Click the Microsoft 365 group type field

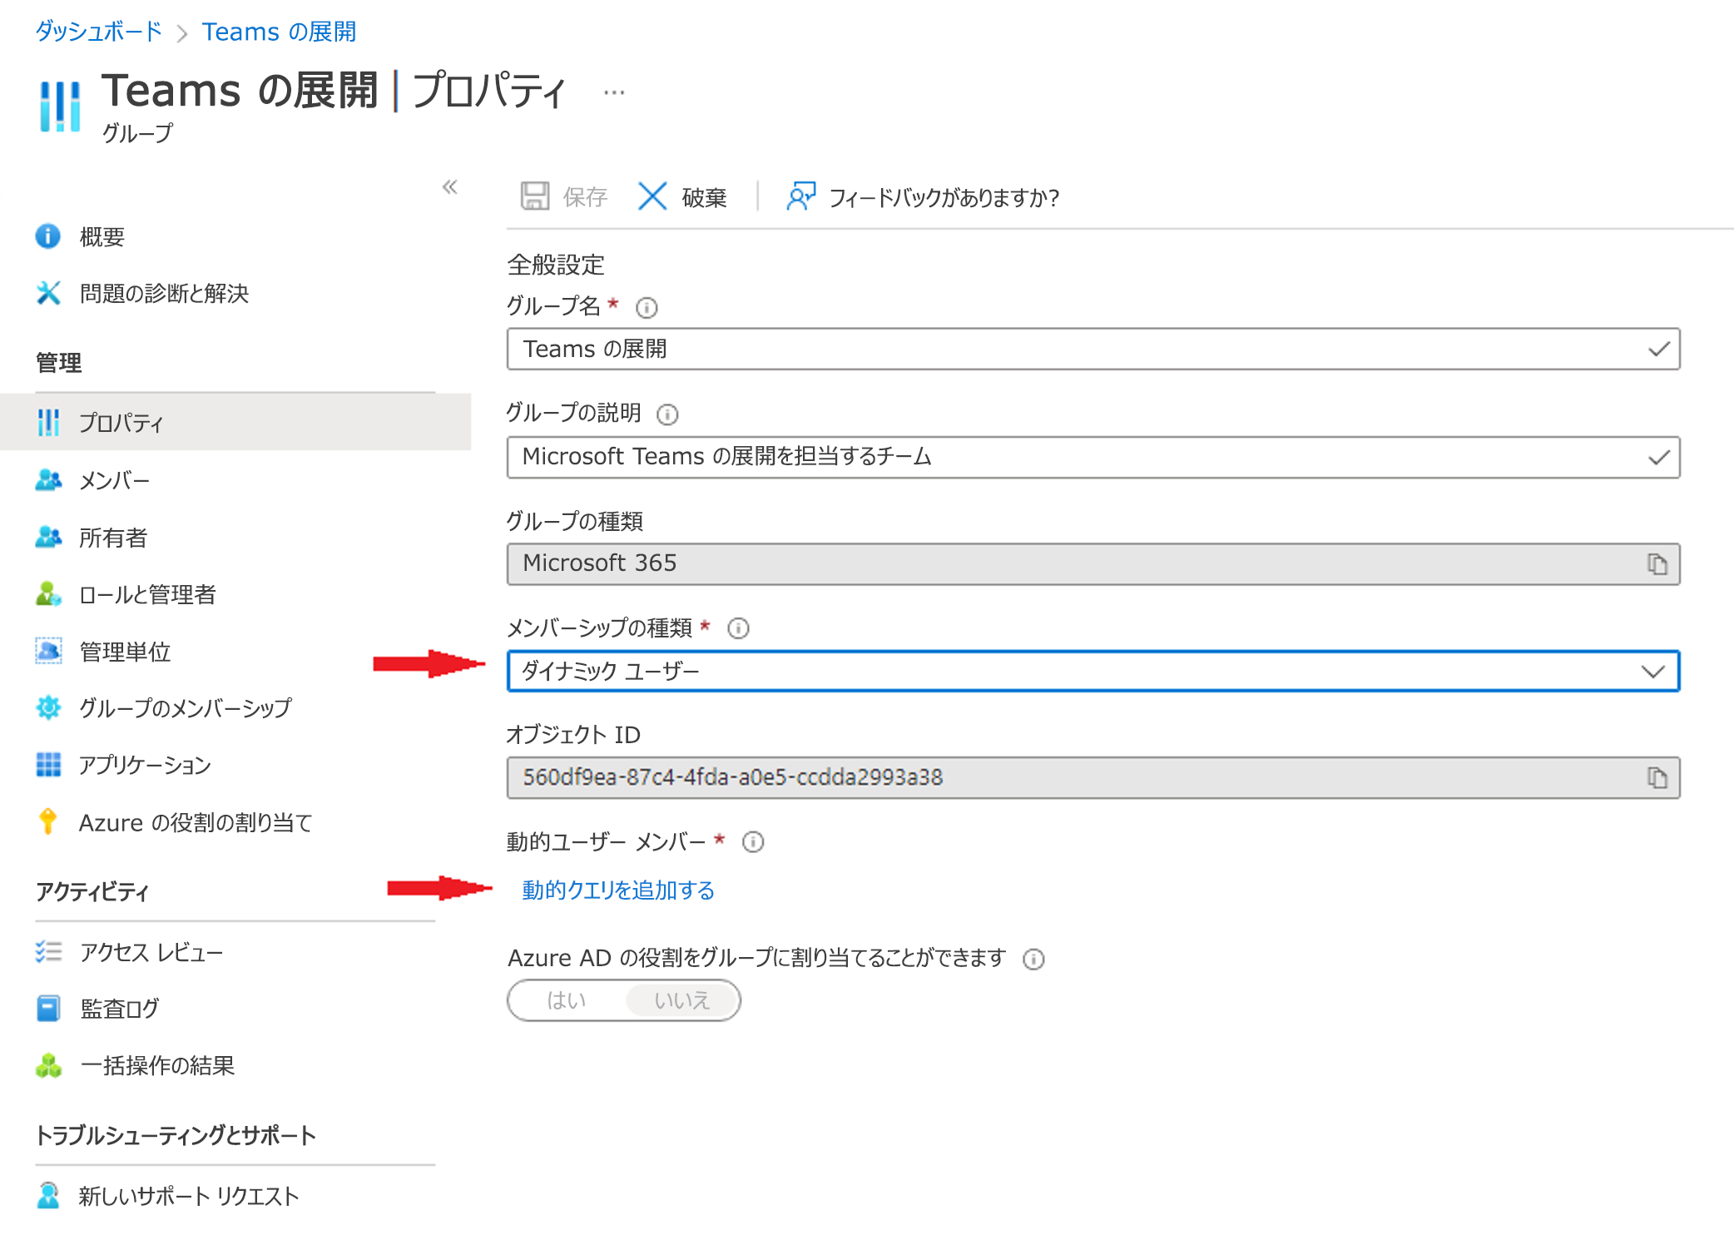click(x=1093, y=564)
